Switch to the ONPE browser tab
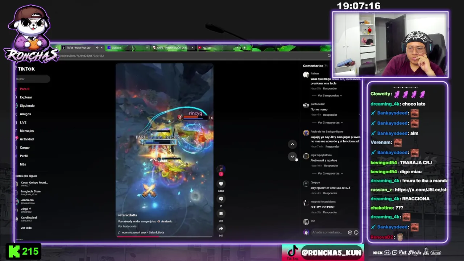 point(173,47)
